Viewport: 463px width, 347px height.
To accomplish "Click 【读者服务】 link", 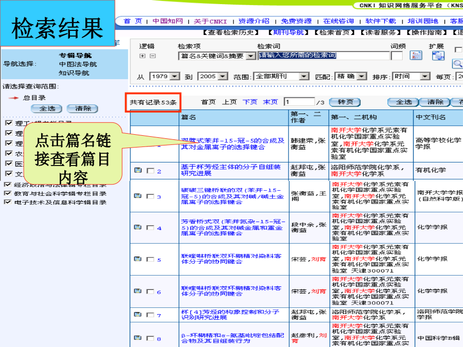I will click(x=381, y=32).
